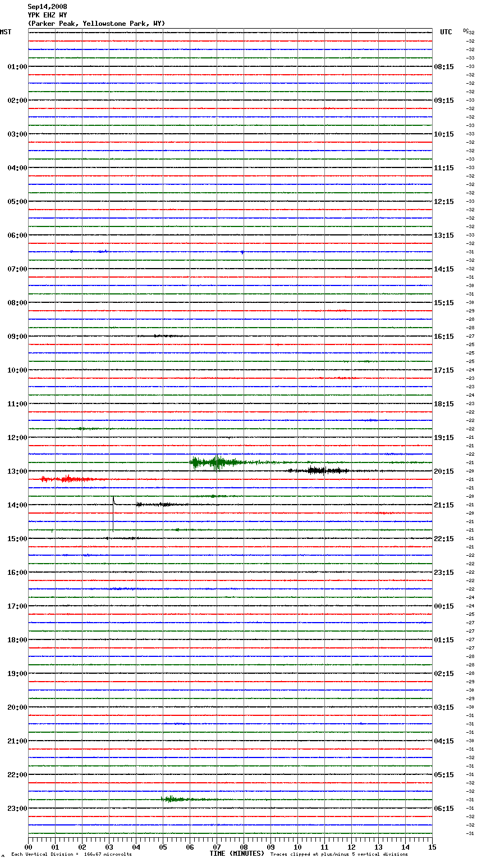Click the 03:15 UTC time label
477x862 pixels.
pos(444,707)
